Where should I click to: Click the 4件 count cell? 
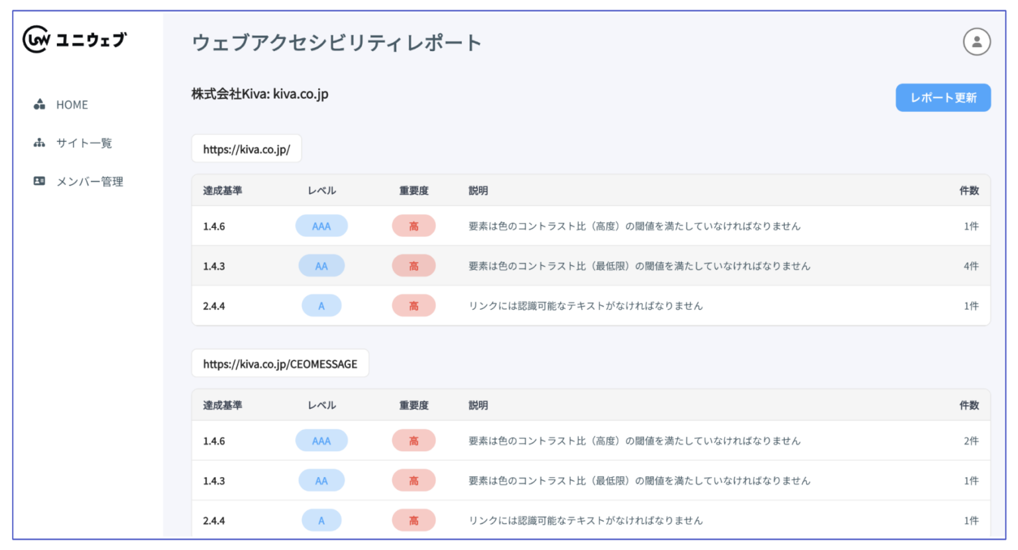click(971, 266)
